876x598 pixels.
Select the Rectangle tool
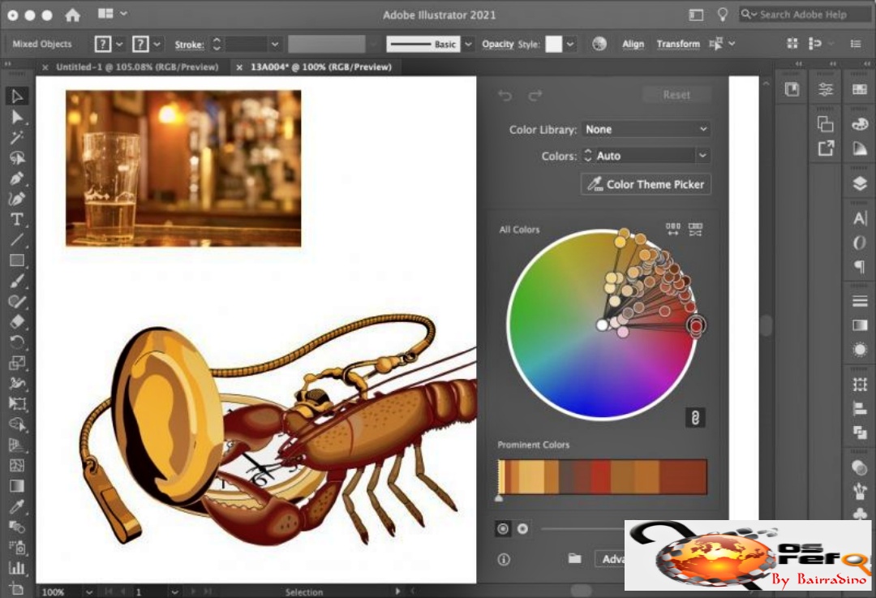(x=17, y=260)
